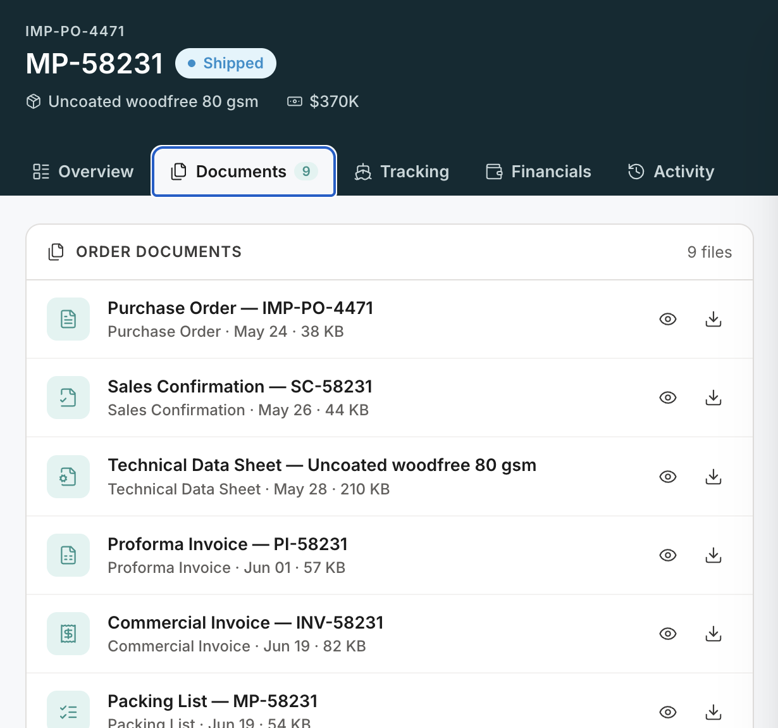The image size is (778, 728).
Task: Preview the Sales Confirmation SC-58231 document
Action: click(668, 398)
